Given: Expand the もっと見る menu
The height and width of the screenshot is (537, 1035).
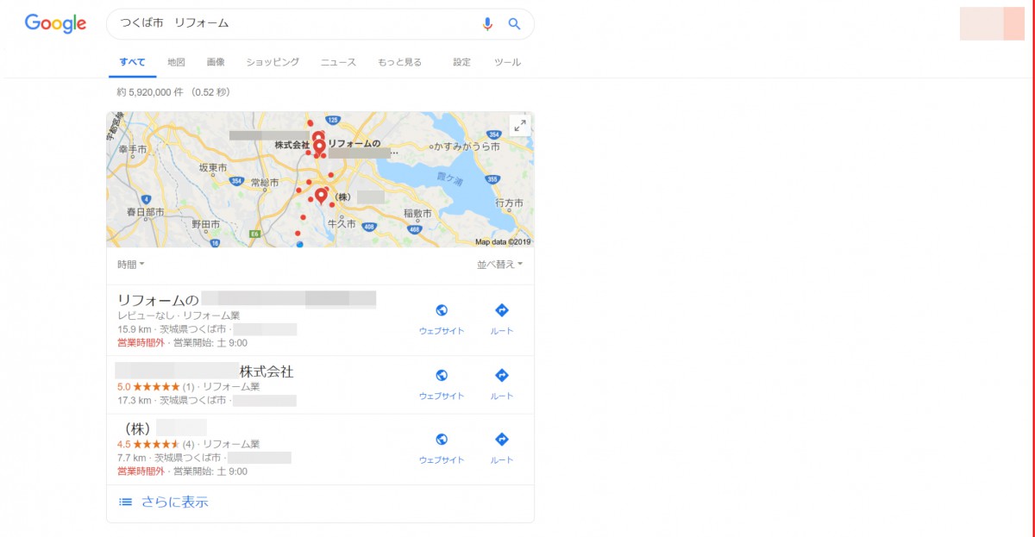Looking at the screenshot, I should click(x=400, y=62).
